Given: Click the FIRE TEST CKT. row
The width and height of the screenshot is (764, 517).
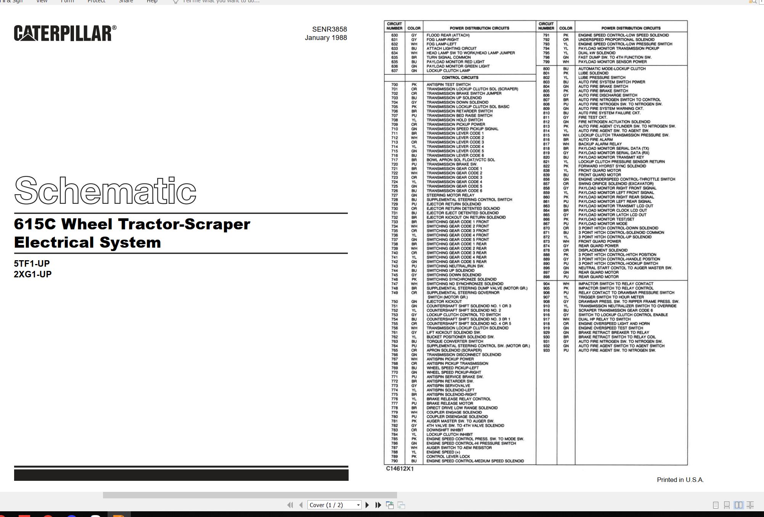Looking at the screenshot, I should 611,117.
